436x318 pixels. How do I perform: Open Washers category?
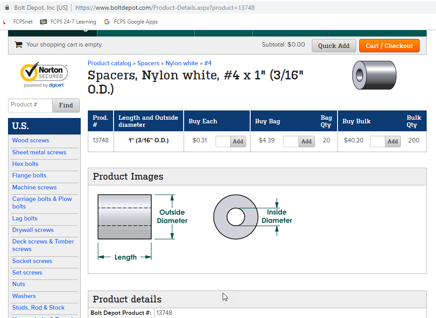coord(24,296)
